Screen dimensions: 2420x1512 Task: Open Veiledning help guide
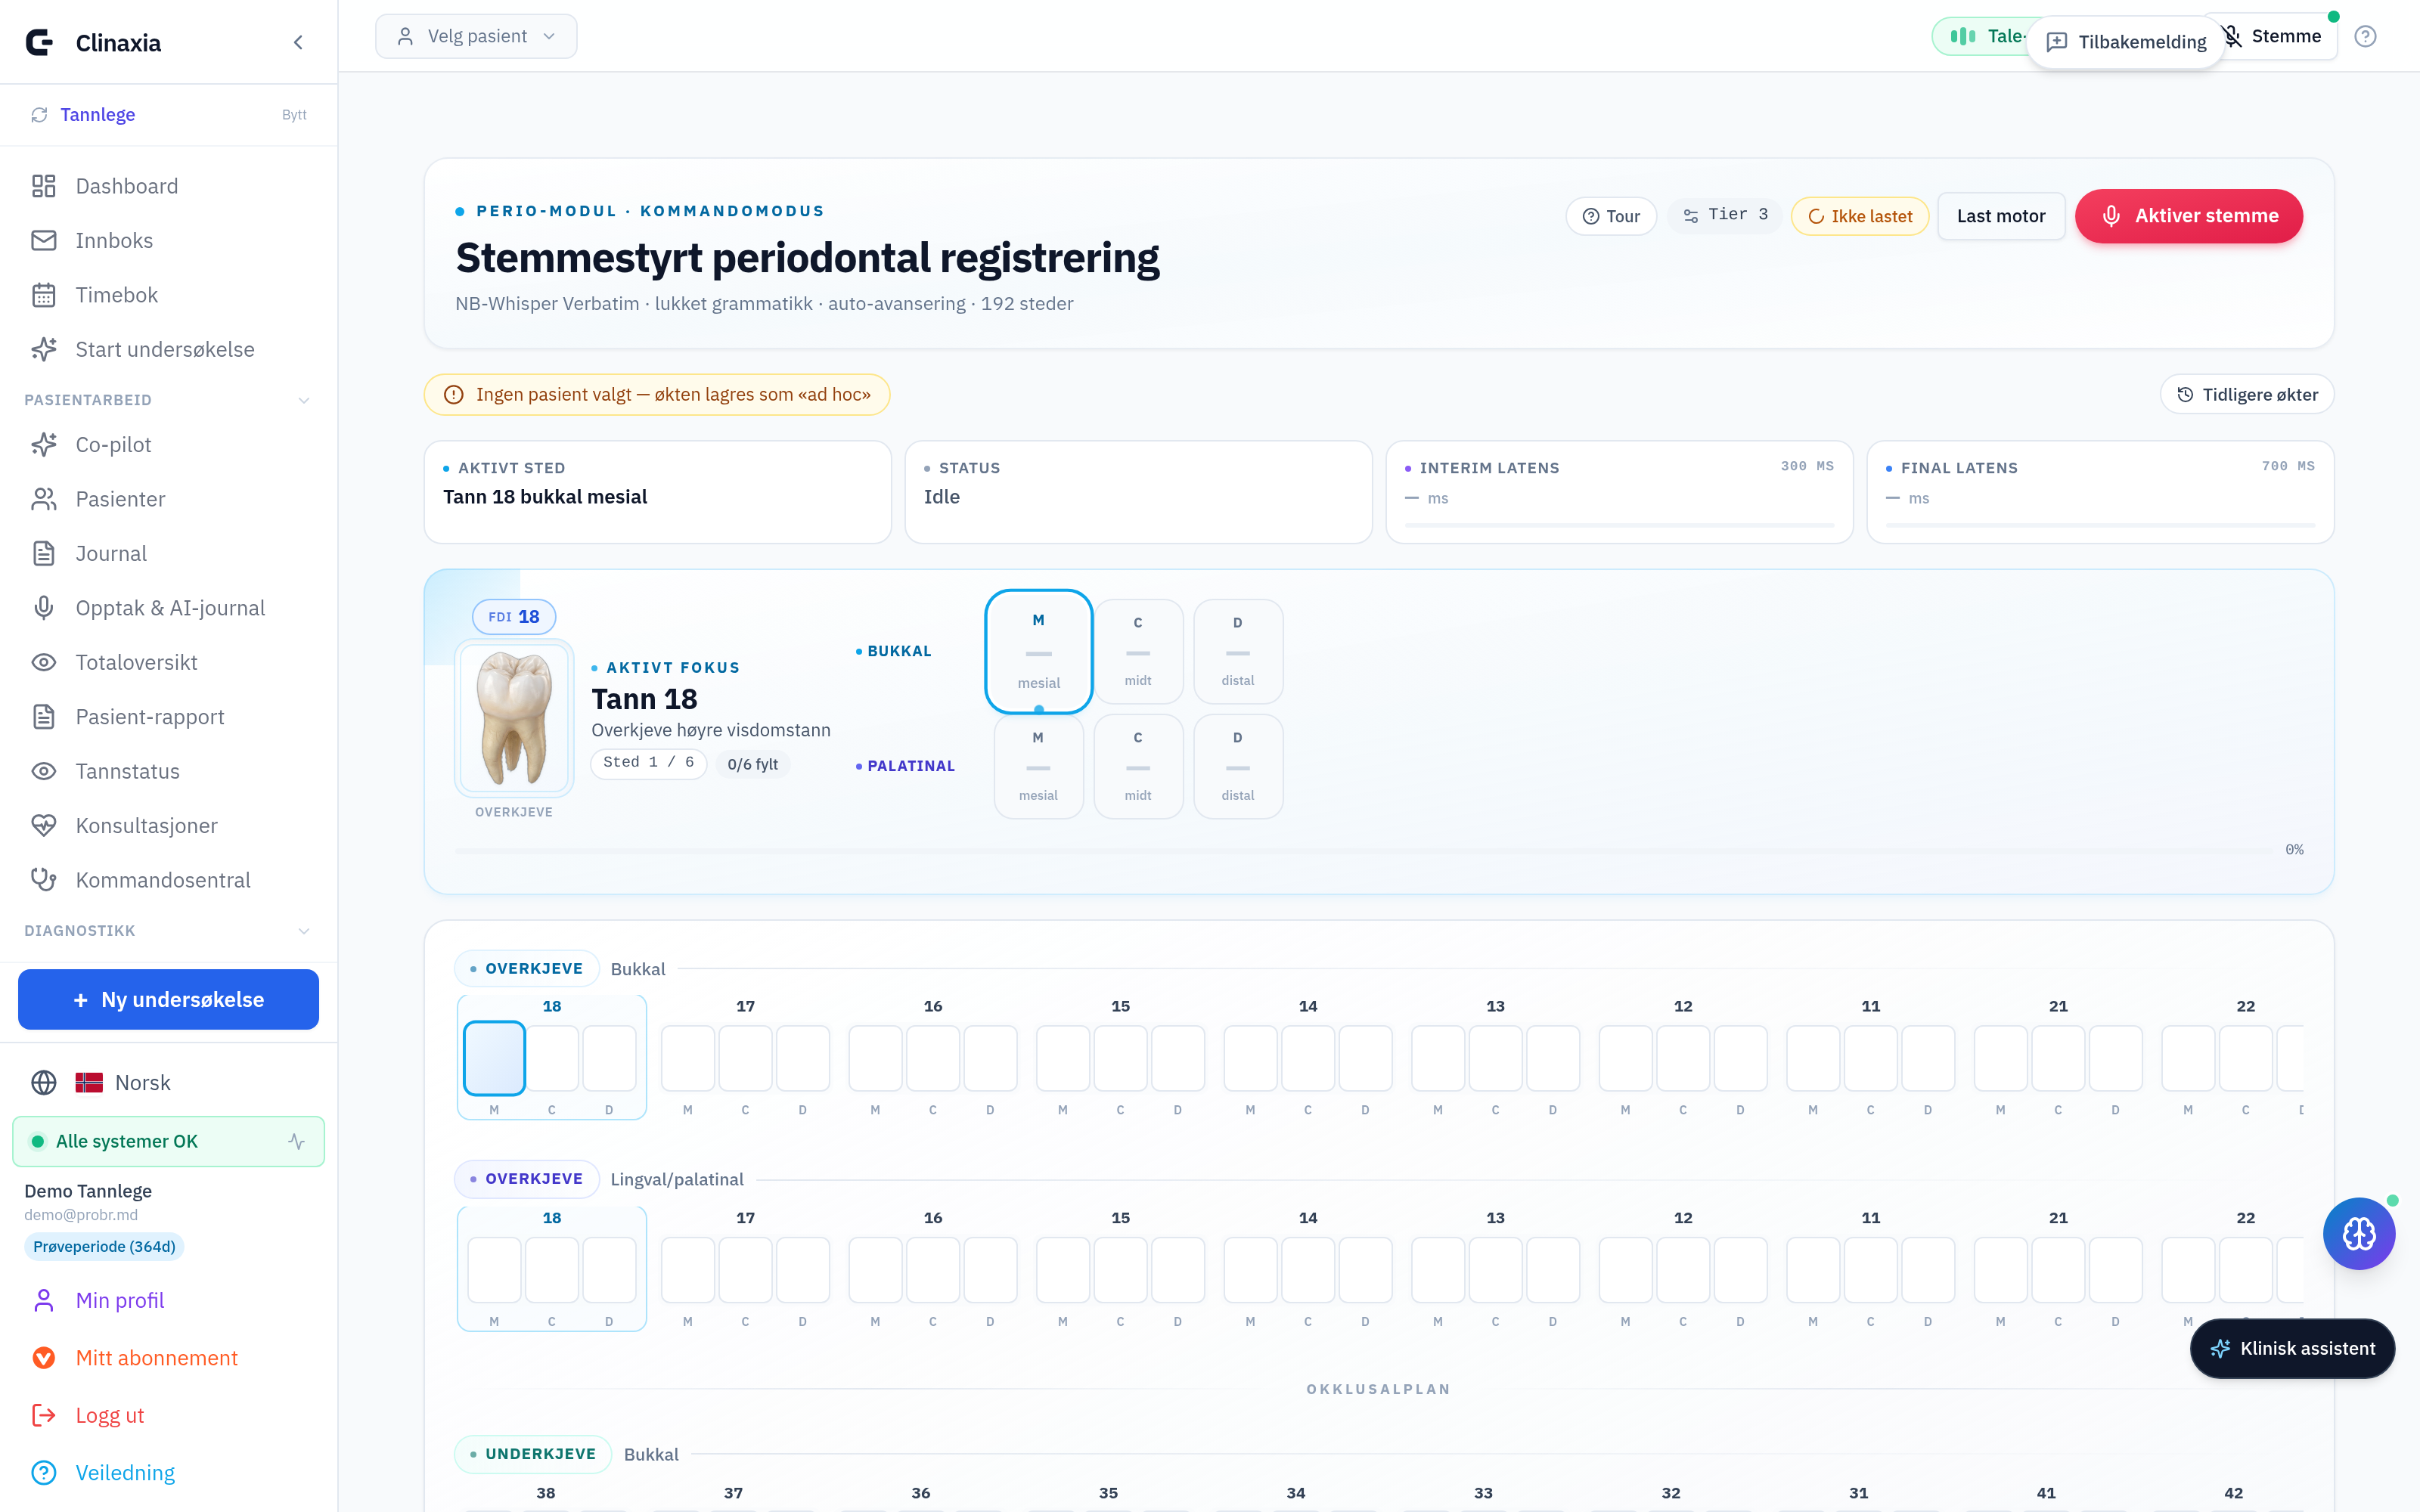tap(169, 1473)
